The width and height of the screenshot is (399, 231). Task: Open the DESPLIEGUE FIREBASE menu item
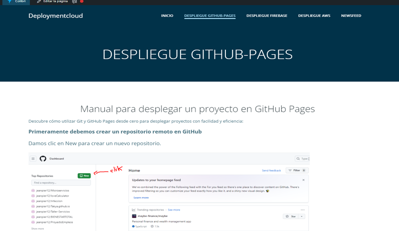click(267, 15)
